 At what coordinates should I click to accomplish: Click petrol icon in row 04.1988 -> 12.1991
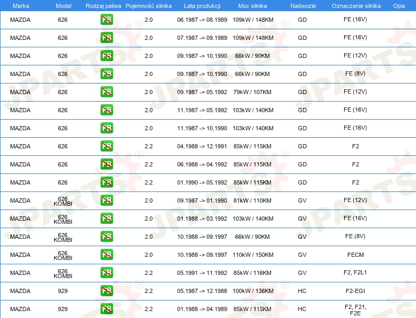(106, 146)
